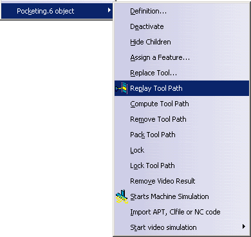The image size is (251, 237).
Task: Run Compute Tool Path command
Action: [160, 104]
